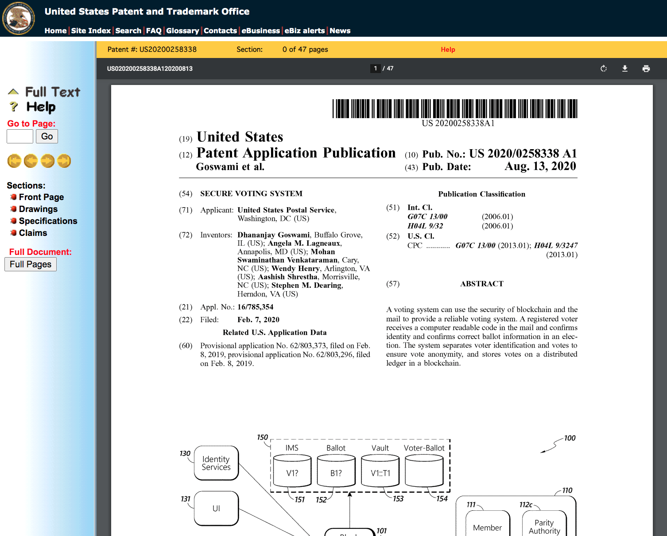Click the Go button

point(47,136)
